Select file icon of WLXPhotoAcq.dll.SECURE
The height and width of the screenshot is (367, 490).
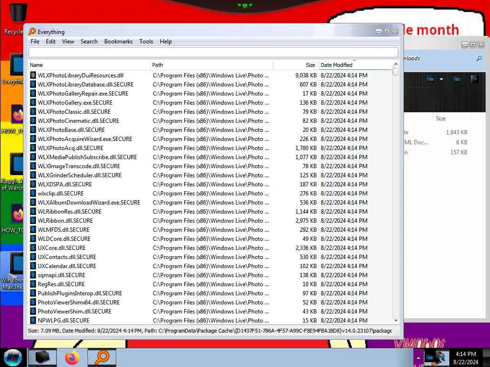click(33, 148)
